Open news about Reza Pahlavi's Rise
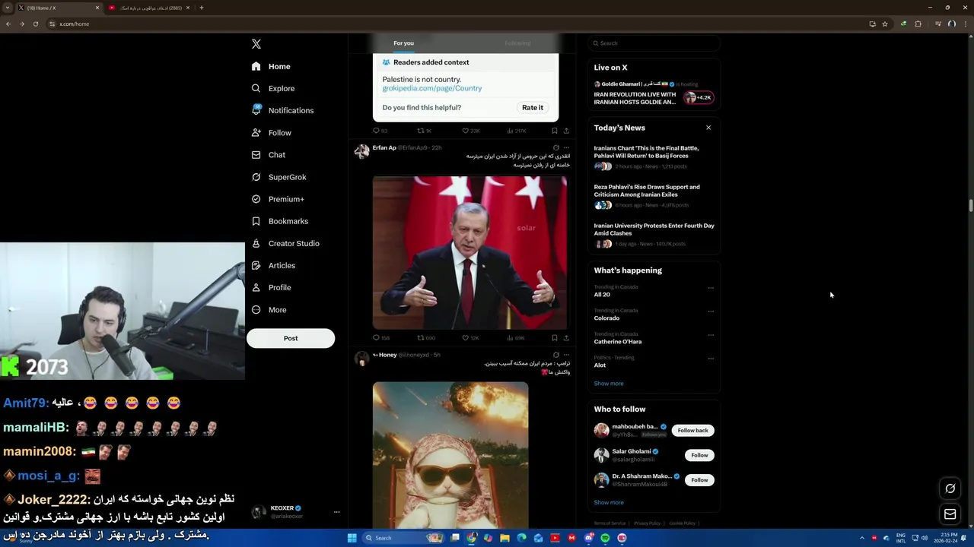This screenshot has height=547, width=974. (x=654, y=195)
